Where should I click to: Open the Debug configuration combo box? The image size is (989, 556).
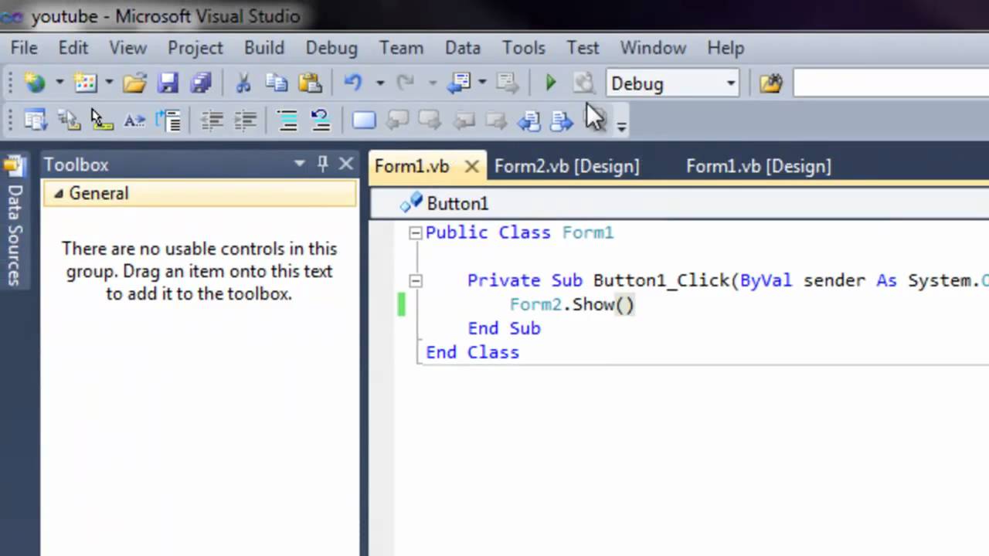[673, 83]
